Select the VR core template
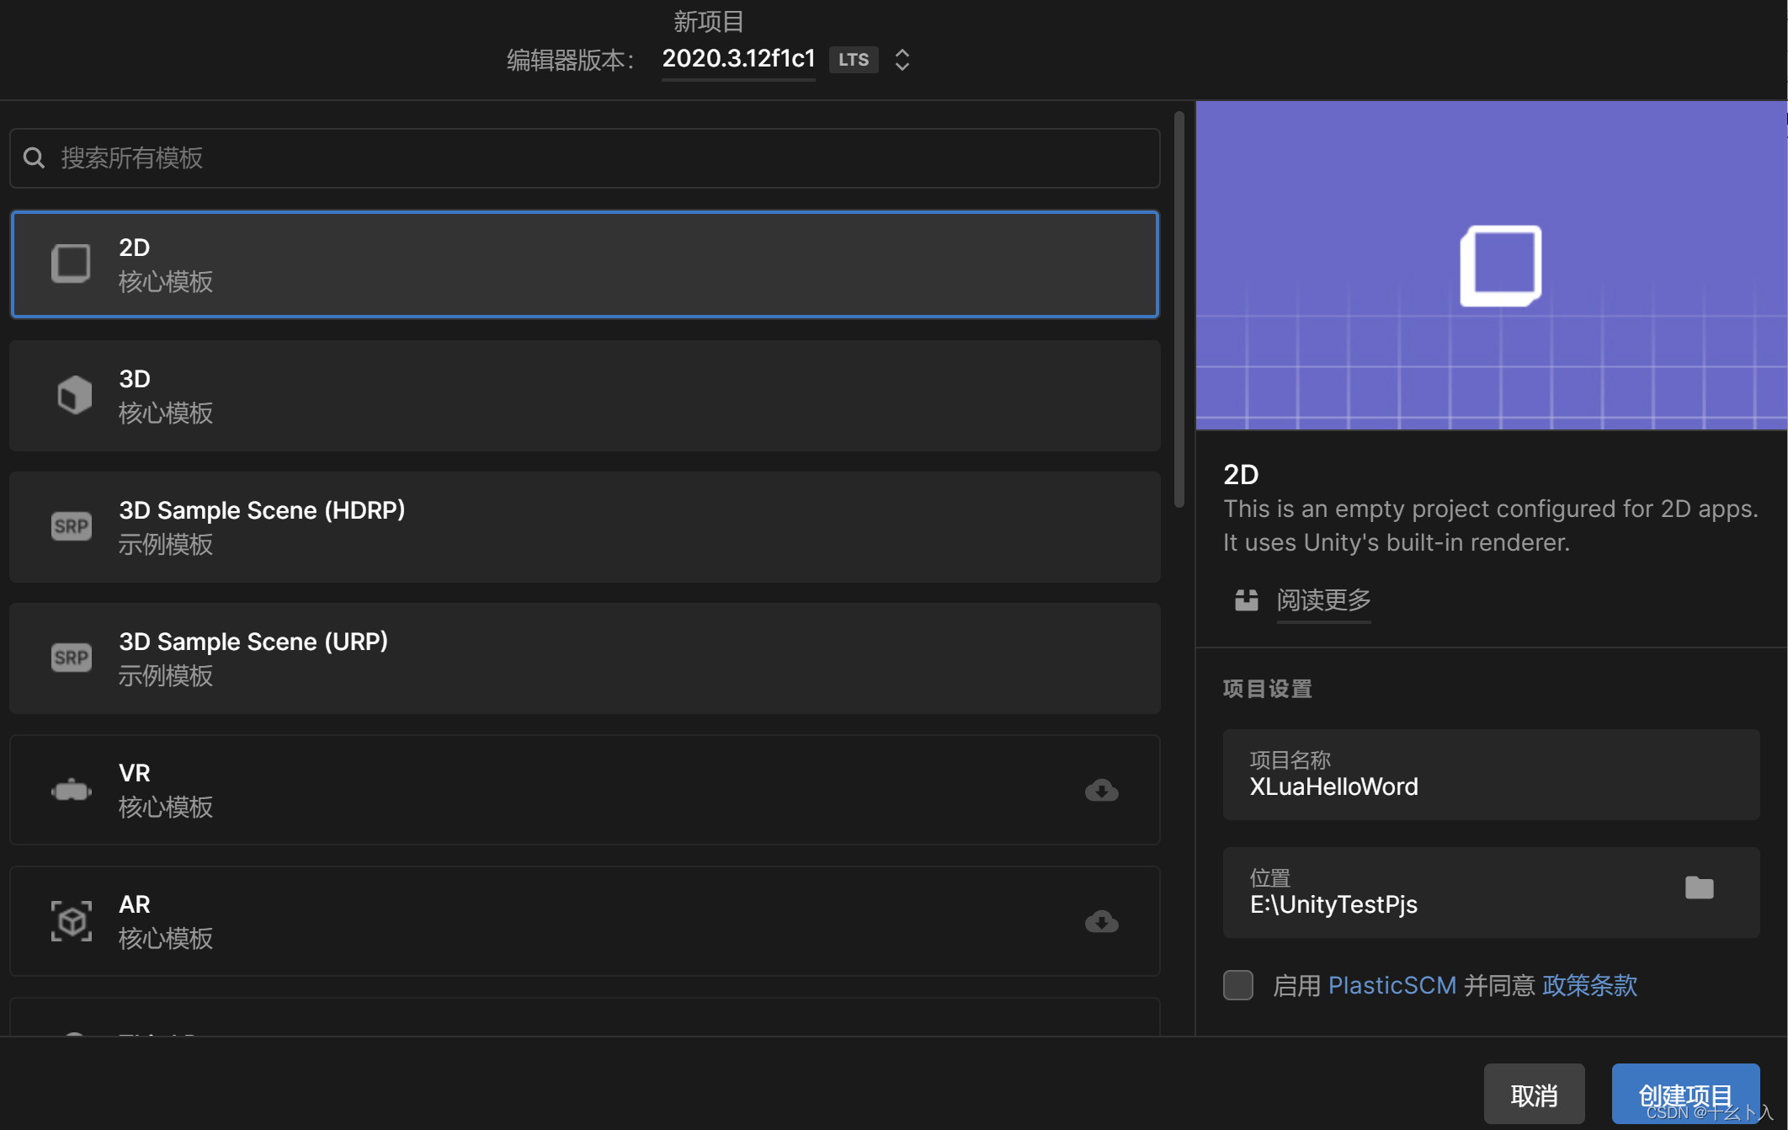 click(x=585, y=790)
